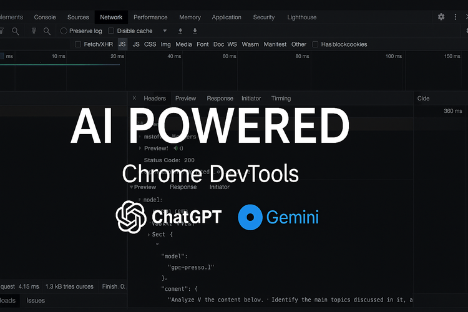
Task: Filter requests by Img
Action: pos(165,44)
